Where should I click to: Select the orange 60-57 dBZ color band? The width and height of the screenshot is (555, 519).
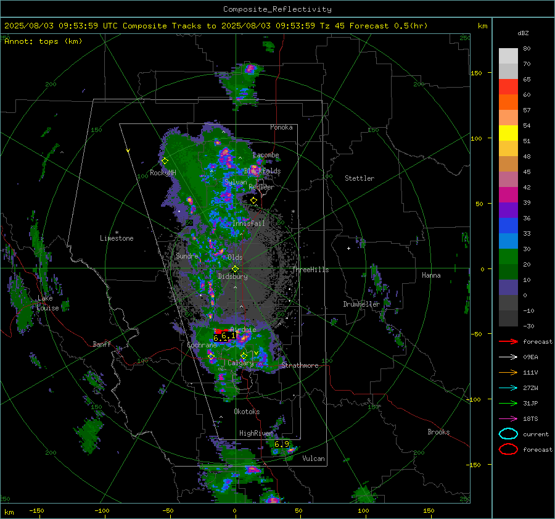(508, 102)
